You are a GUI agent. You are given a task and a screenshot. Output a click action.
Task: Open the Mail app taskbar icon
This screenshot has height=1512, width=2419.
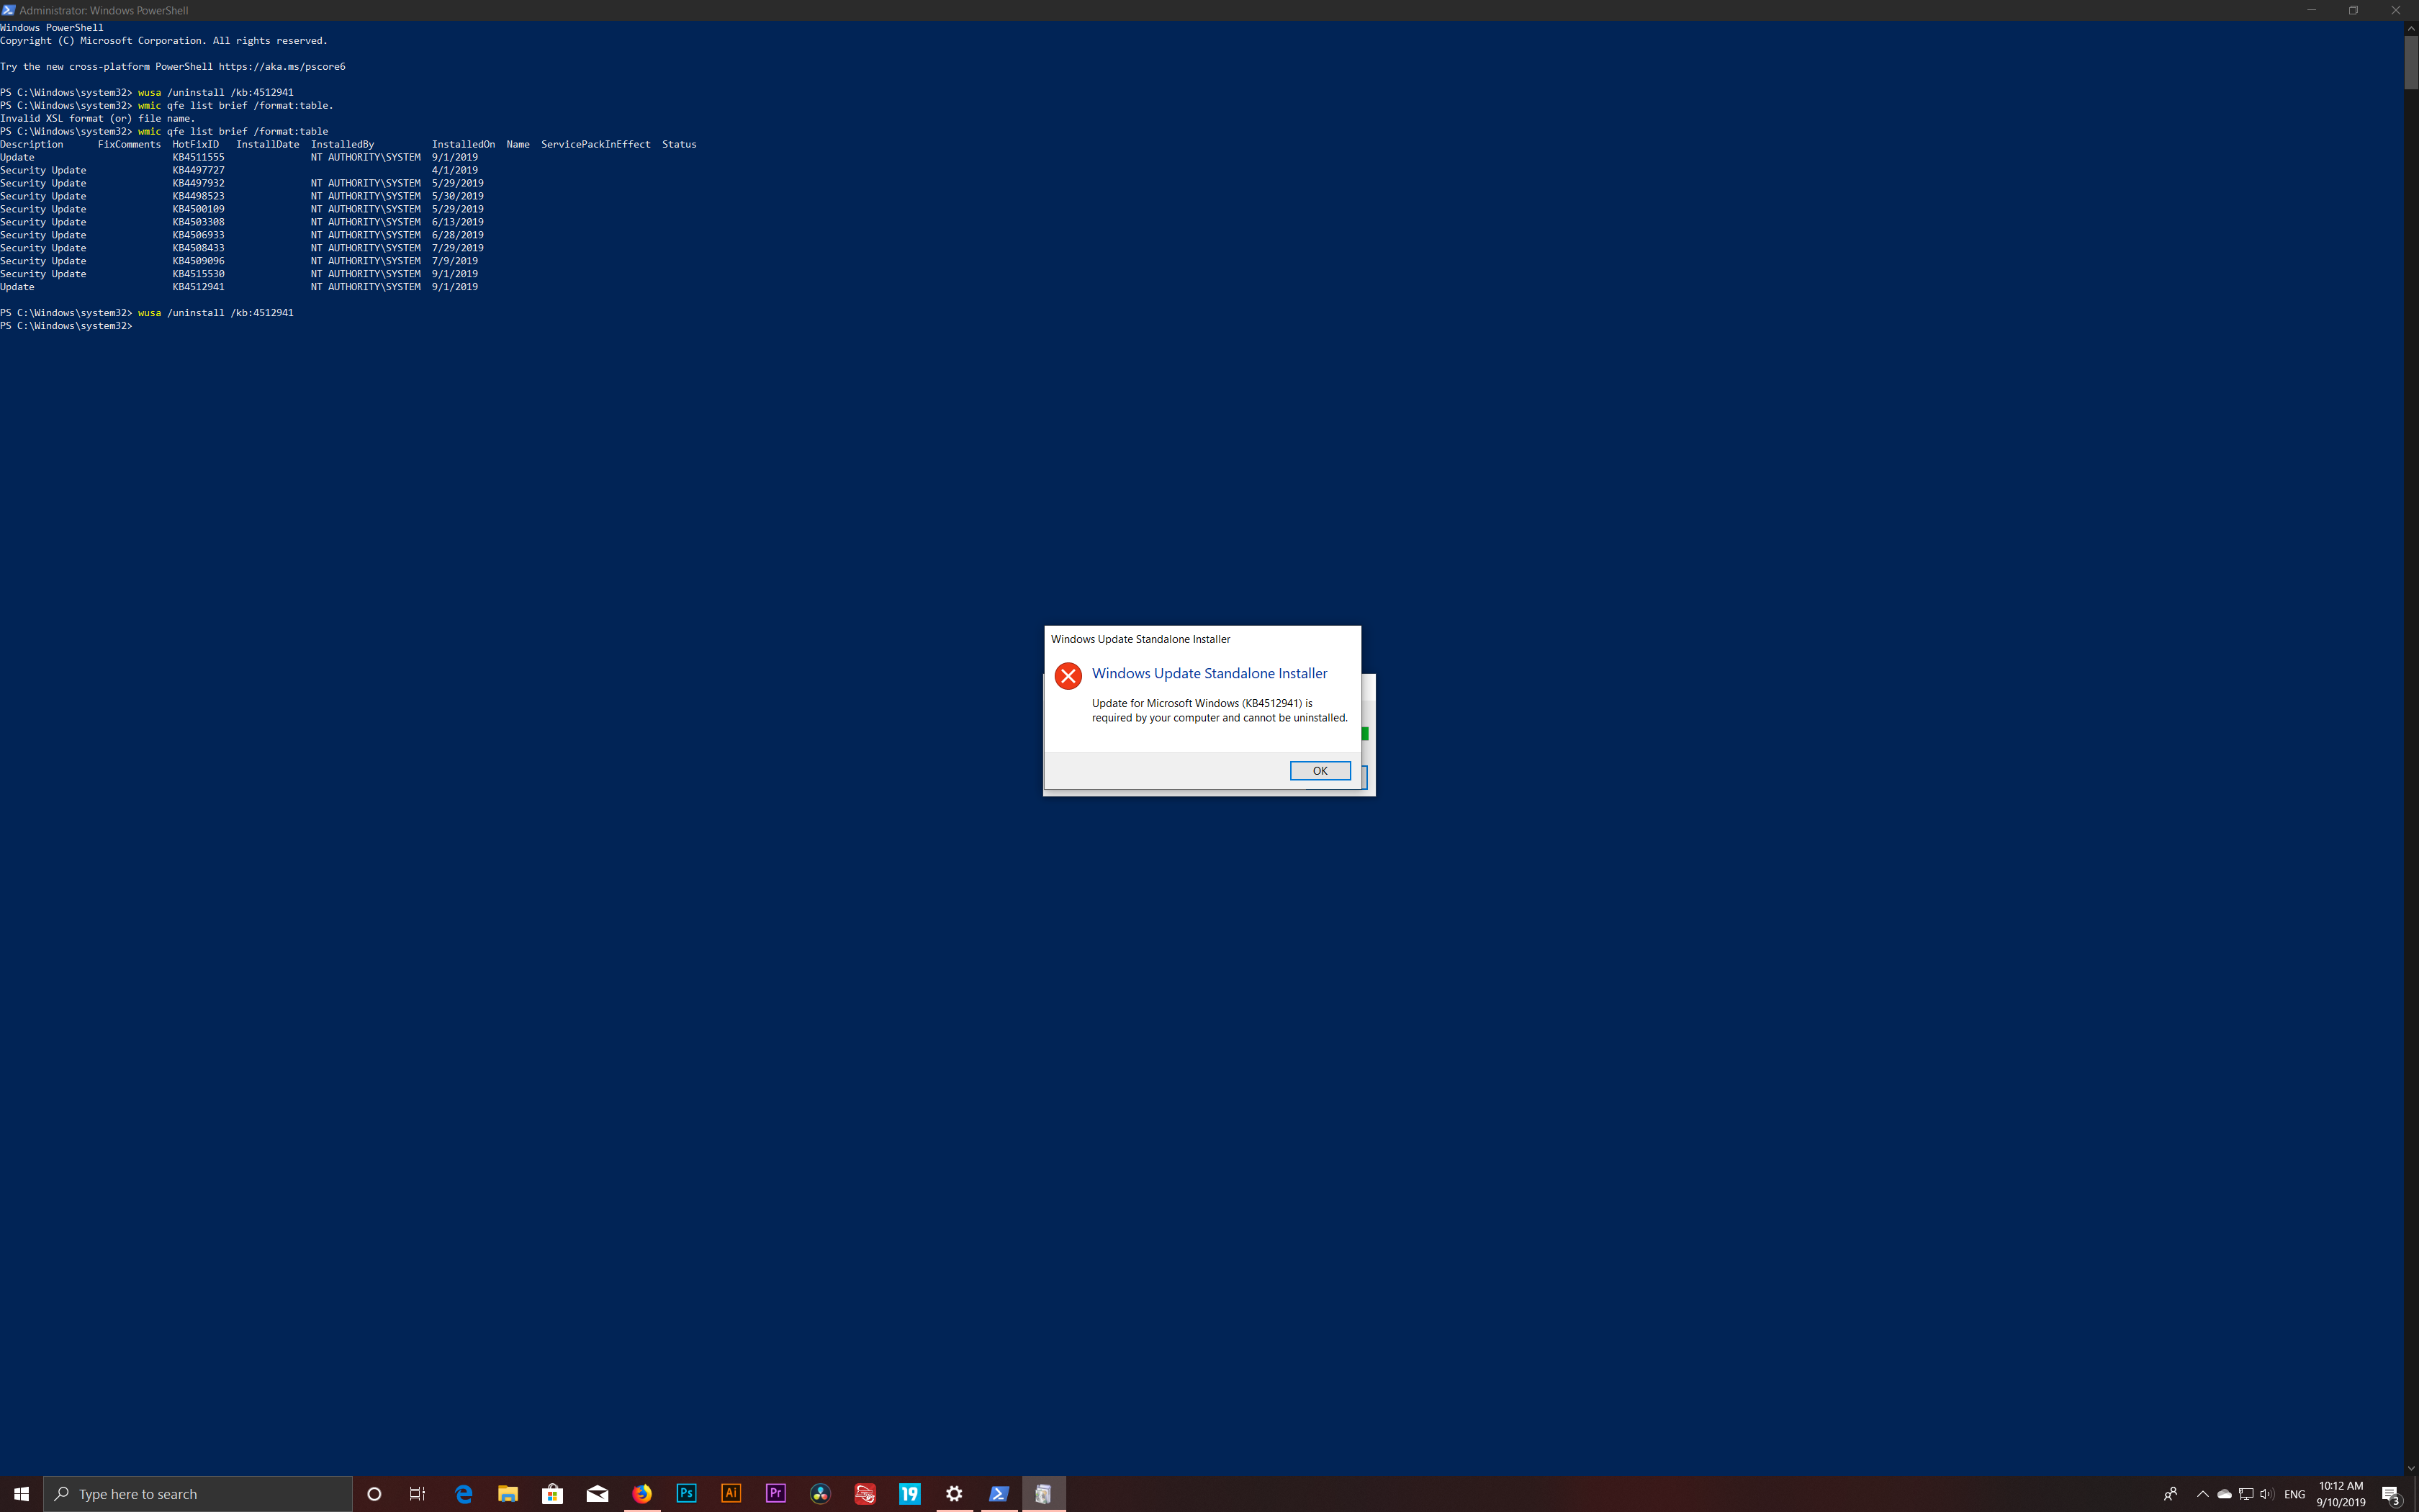click(x=598, y=1494)
